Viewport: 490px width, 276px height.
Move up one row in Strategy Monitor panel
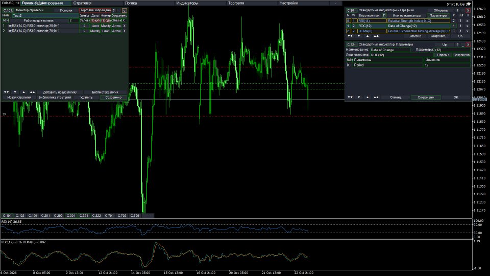click(x=24, y=93)
